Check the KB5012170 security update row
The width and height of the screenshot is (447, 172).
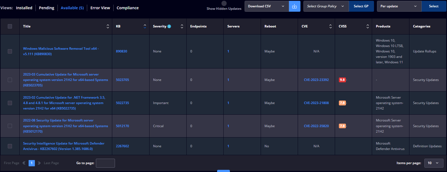click(10, 126)
